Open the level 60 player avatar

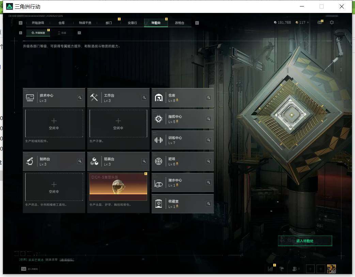tap(331, 269)
